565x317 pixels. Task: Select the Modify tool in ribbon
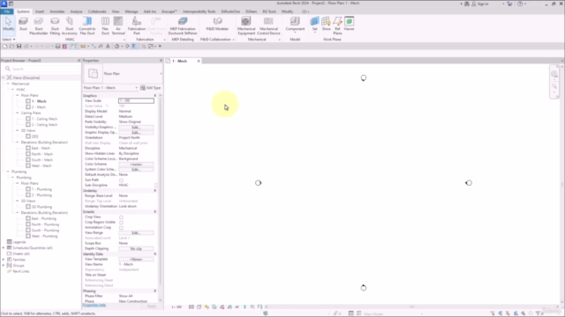tap(8, 25)
